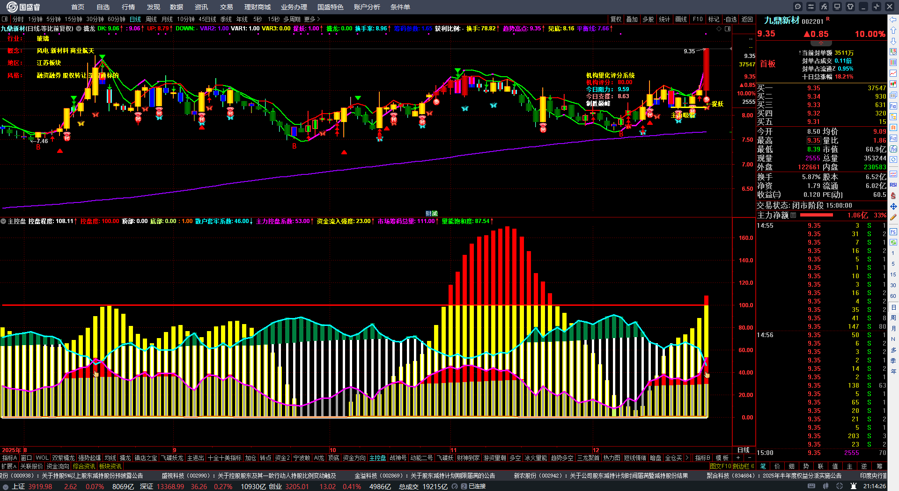Expand the 指标A indicator group
Image resolution: width=899 pixels, height=491 pixels.
pyautogui.click(x=9, y=458)
